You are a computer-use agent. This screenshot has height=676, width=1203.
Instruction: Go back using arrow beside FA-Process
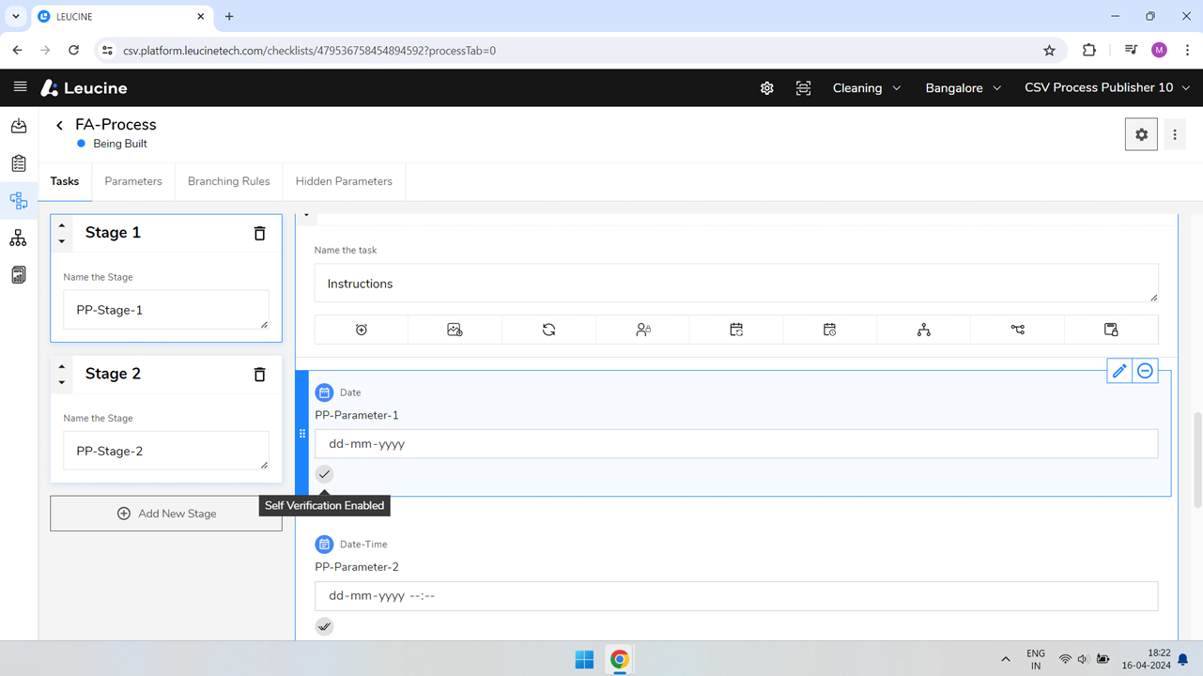click(x=59, y=125)
